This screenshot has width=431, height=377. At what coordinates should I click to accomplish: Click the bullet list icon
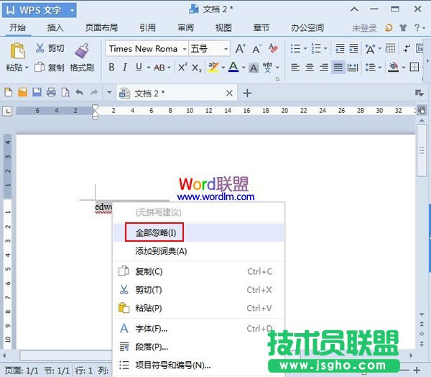[296, 49]
